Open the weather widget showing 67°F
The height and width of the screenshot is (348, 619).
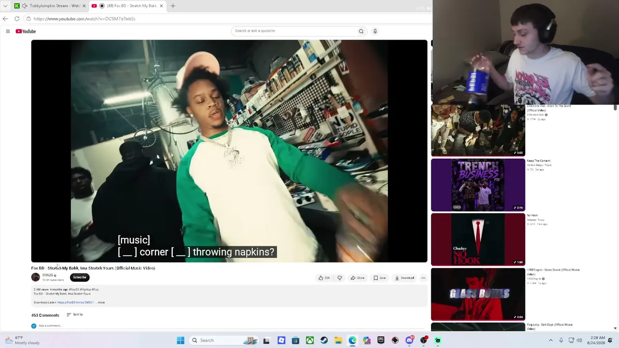pos(23,340)
